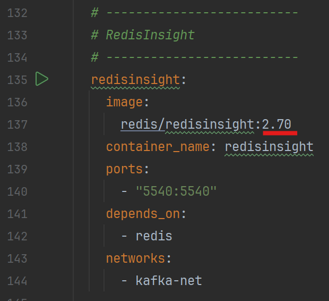Viewport: 329px width, 301px height.
Task: Place cursor on redisinsight service key
Action: pos(135,80)
